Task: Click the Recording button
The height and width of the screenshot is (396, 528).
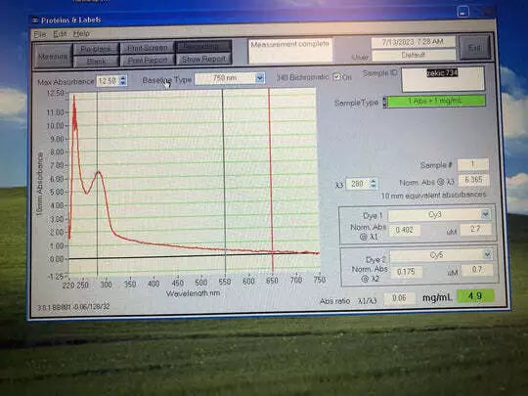Action: 203,46
